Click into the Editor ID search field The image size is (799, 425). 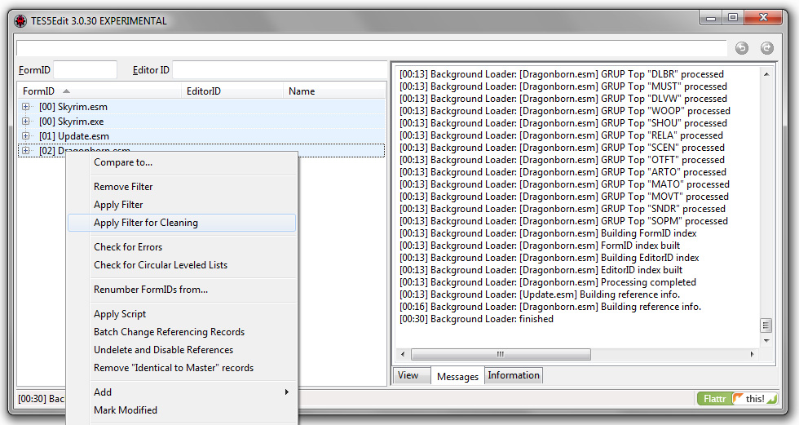click(x=277, y=70)
